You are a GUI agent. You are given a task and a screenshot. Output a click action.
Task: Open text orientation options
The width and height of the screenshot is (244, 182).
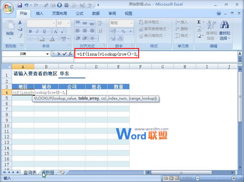tap(93, 38)
